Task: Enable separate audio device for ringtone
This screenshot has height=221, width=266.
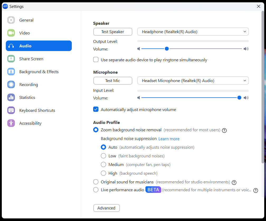Action: [x=96, y=60]
